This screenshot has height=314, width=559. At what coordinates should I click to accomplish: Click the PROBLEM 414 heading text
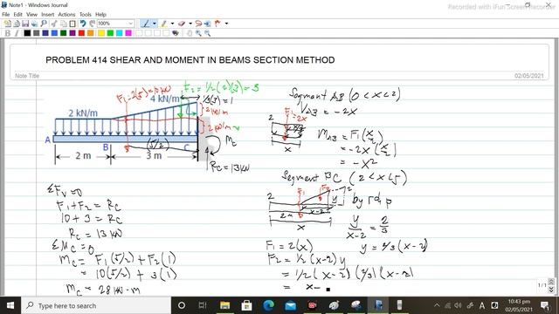pos(190,60)
